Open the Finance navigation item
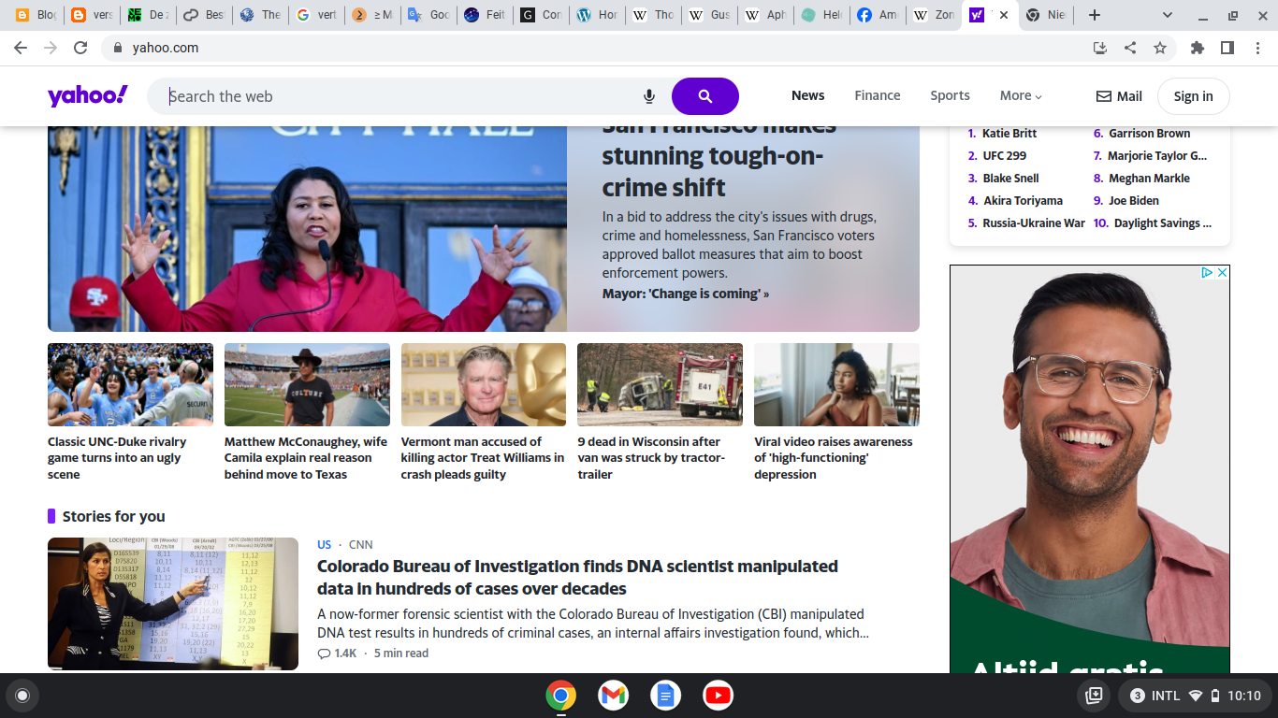Viewport: 1278px width, 718px height. [x=878, y=95]
